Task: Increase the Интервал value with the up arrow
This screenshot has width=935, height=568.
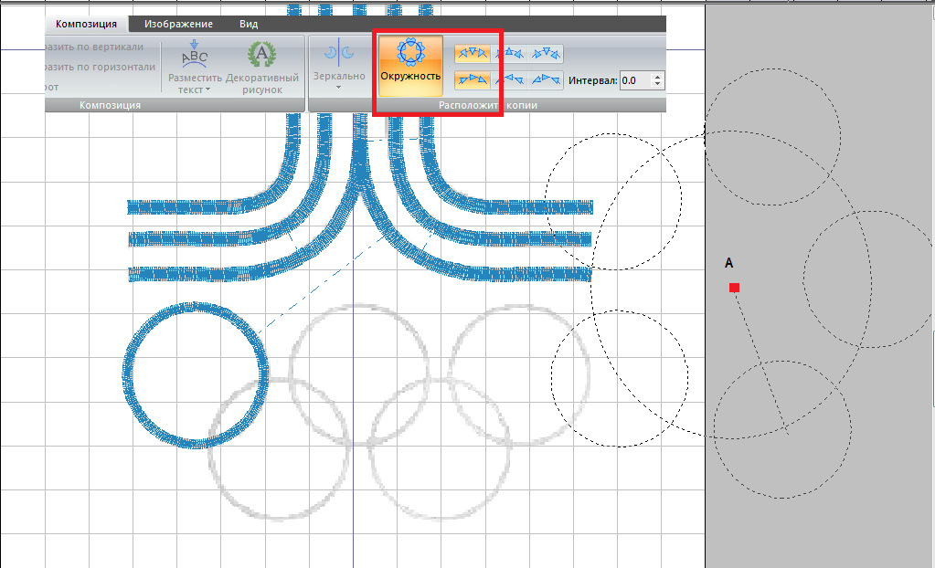Action: coord(657,77)
